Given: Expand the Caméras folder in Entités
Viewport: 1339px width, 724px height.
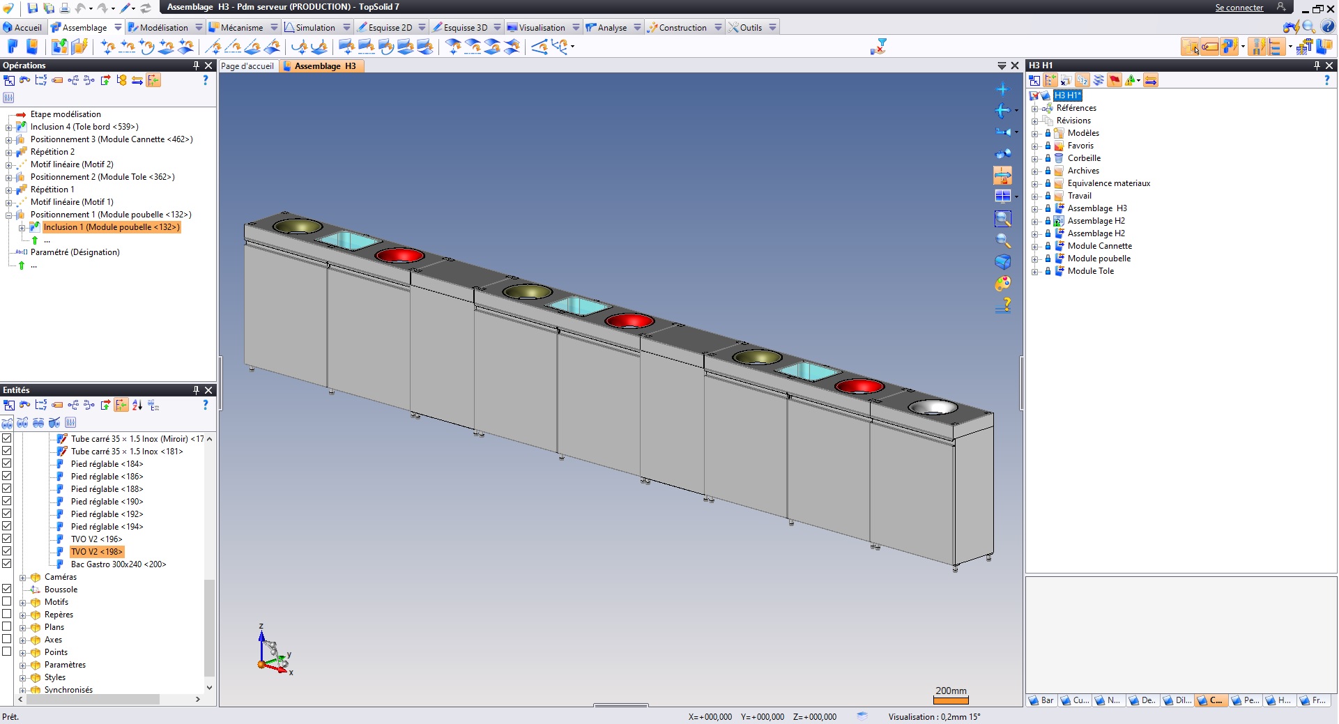Looking at the screenshot, I should tap(22, 578).
